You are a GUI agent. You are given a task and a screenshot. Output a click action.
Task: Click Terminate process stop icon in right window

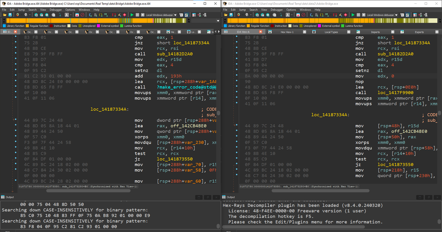[x=364, y=15]
